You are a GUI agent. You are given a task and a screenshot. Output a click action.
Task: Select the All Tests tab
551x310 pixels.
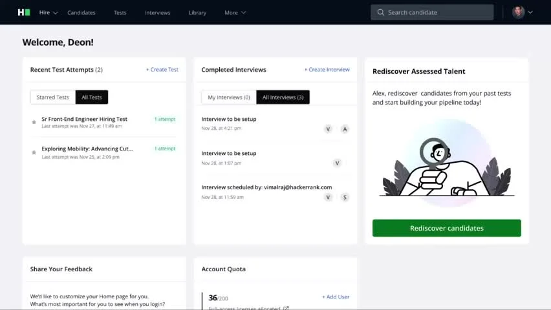92,98
